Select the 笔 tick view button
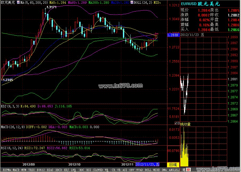241x172 pixels. pos(183,170)
